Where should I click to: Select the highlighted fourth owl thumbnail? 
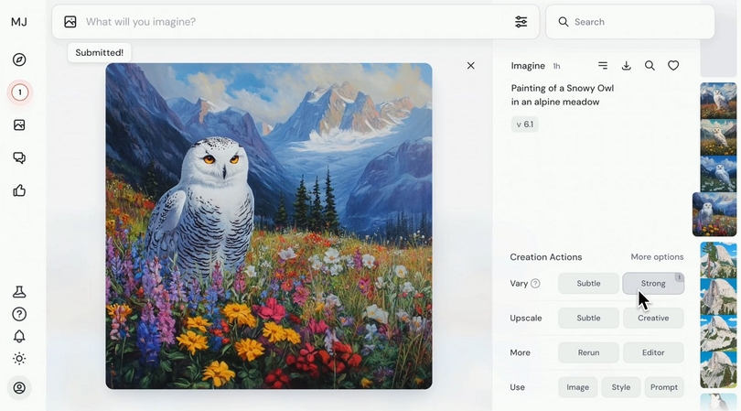click(x=714, y=214)
